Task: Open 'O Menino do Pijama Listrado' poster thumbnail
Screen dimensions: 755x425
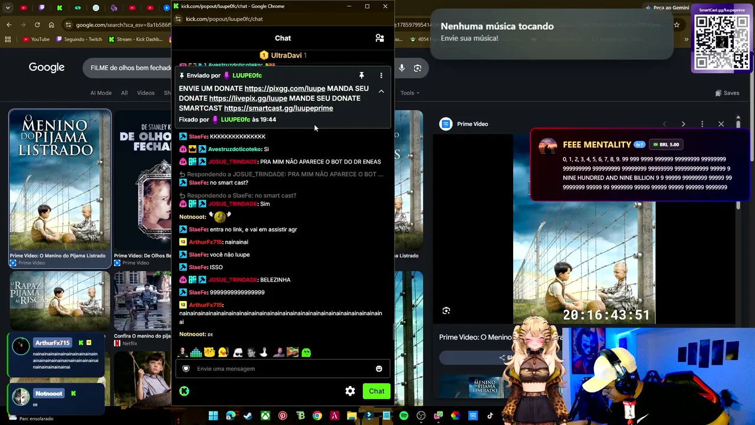Action: 60,181
